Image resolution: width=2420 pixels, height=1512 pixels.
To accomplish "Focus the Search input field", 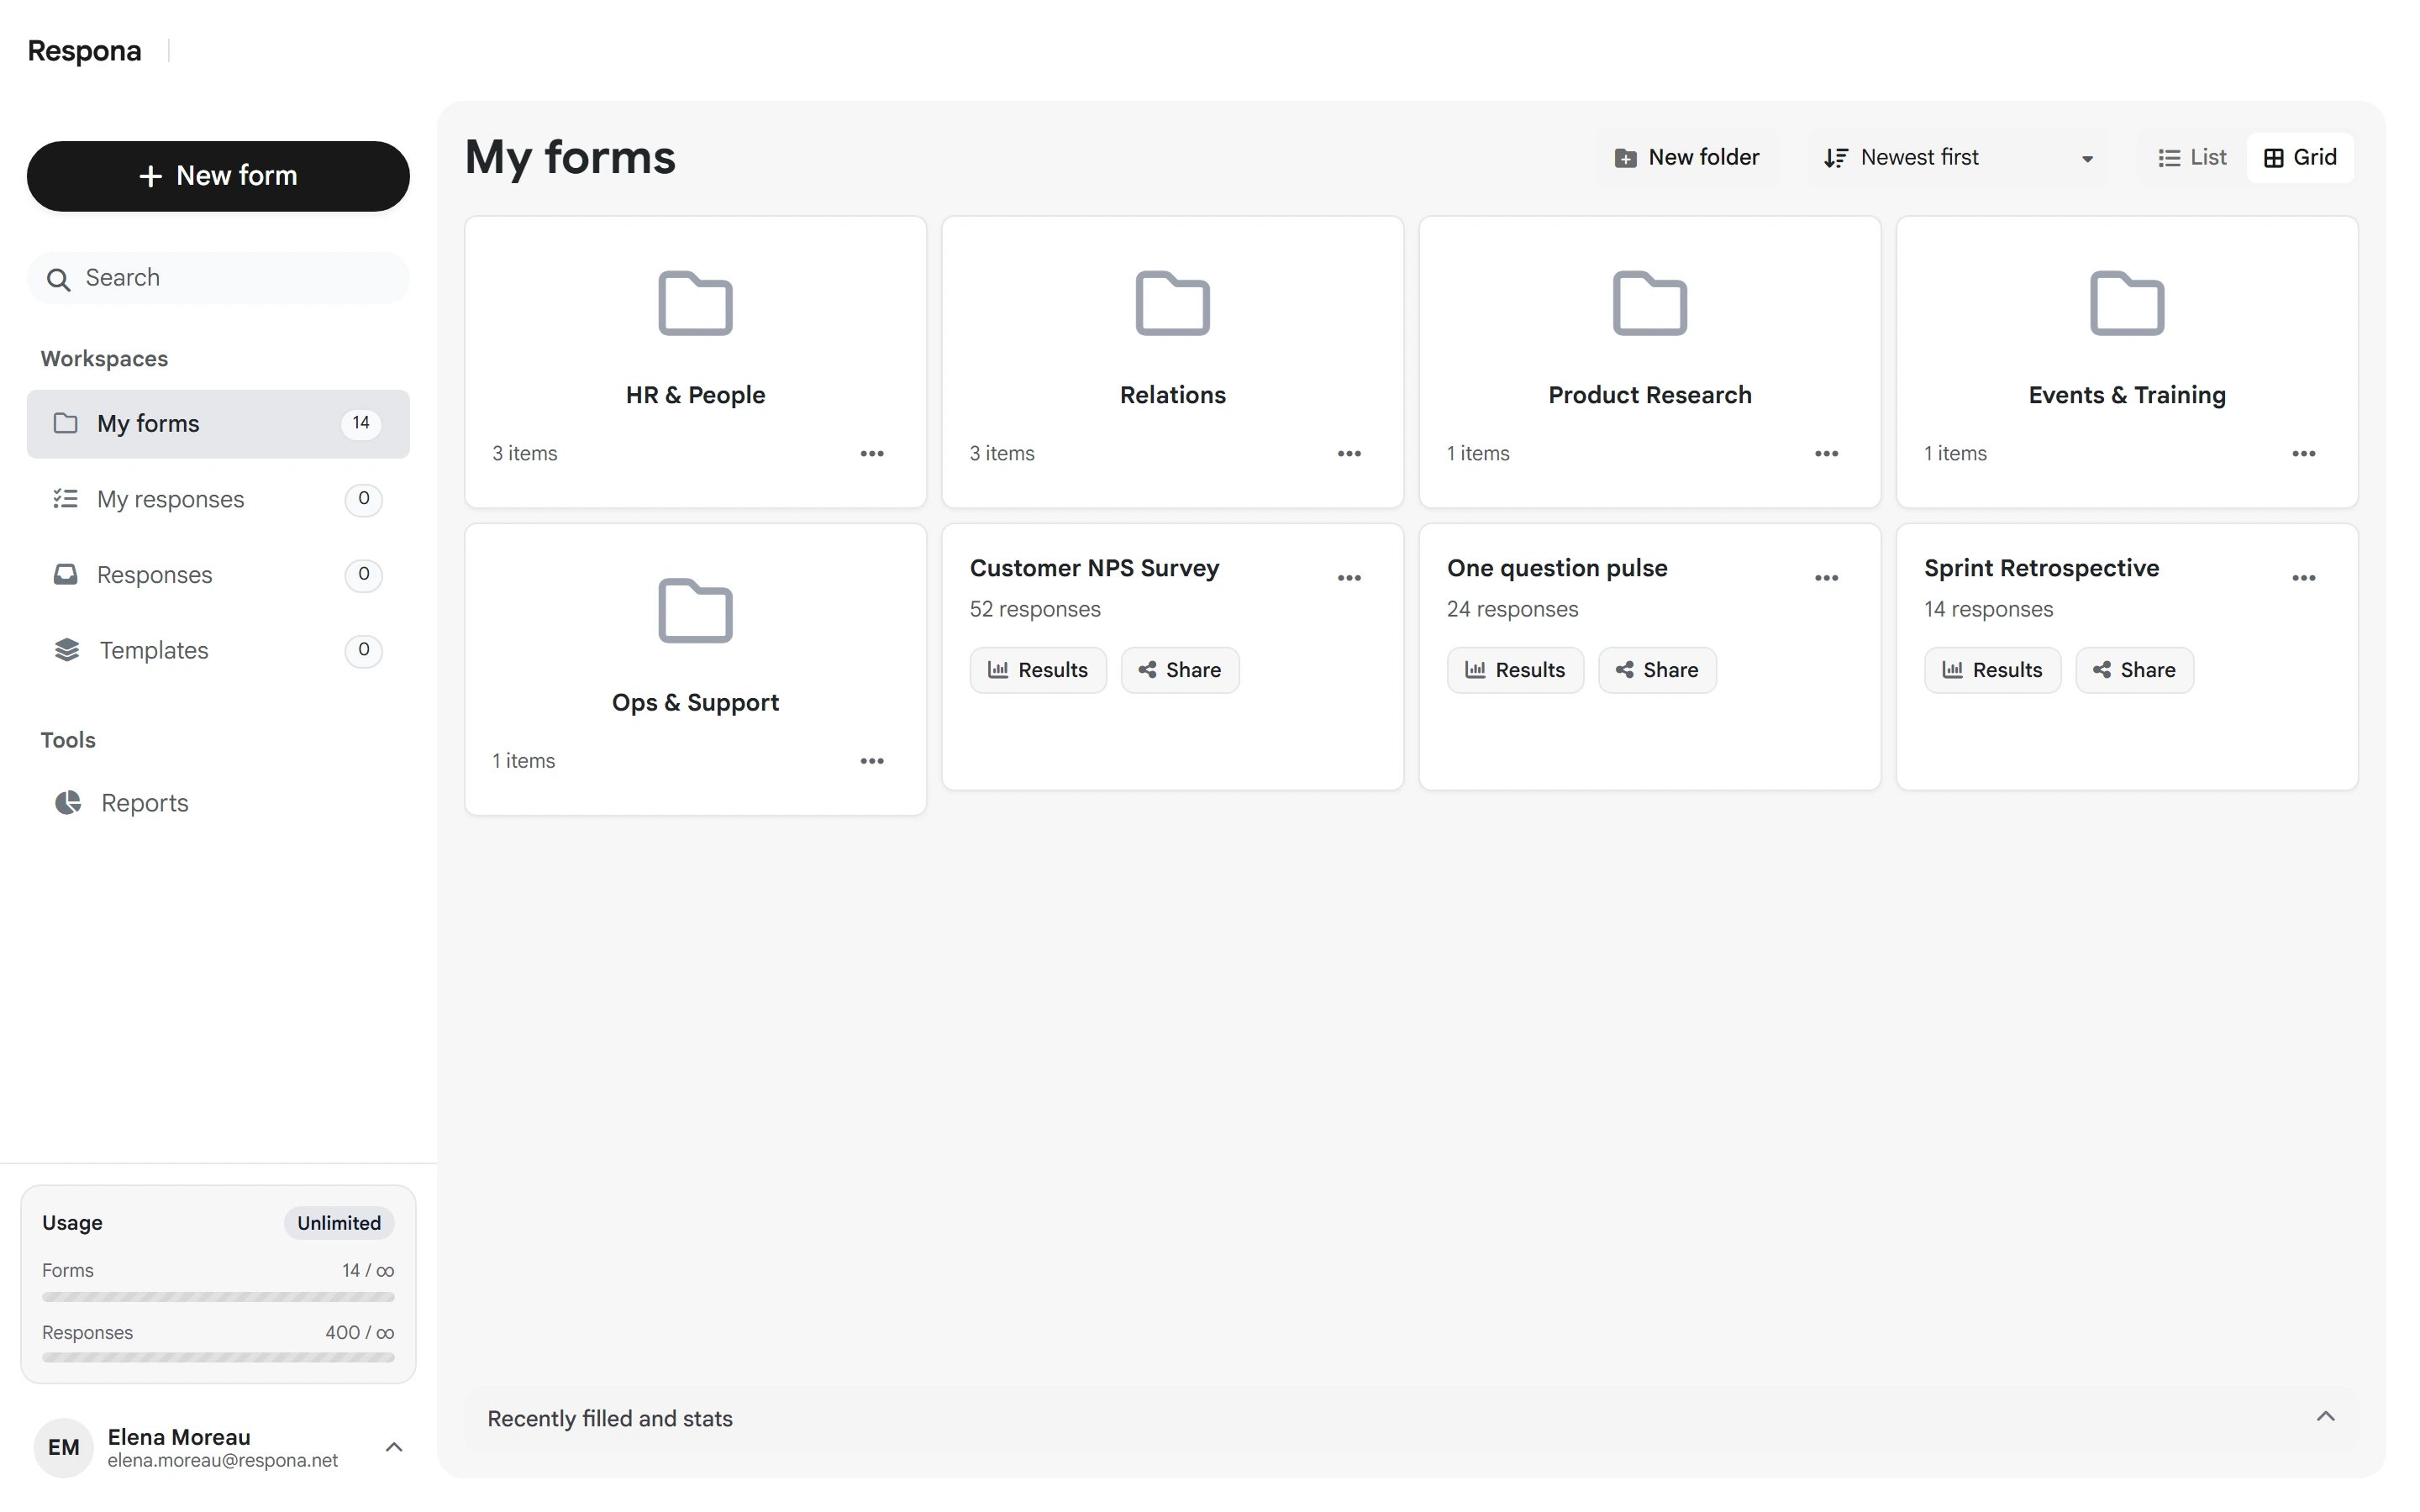I will coord(218,278).
